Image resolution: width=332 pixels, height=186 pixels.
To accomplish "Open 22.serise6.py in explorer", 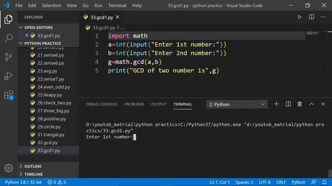I will coord(48,63).
